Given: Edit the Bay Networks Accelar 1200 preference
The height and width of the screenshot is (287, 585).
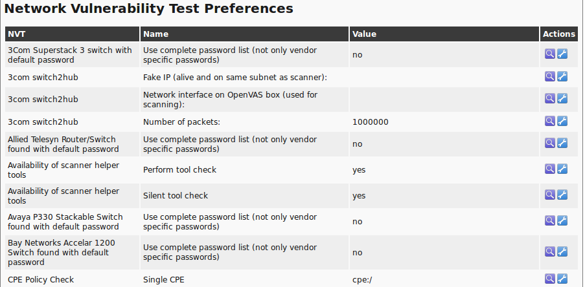Looking at the screenshot, I should [x=562, y=252].
